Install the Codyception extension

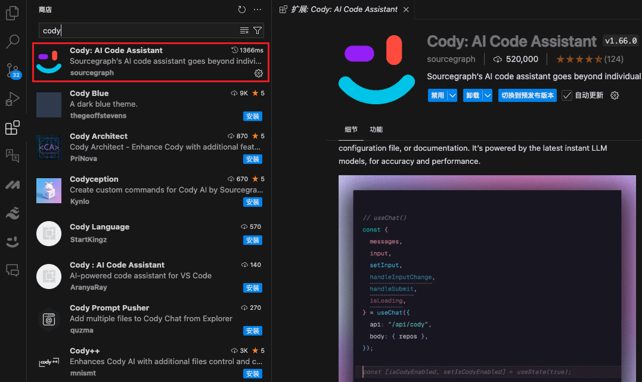point(253,202)
